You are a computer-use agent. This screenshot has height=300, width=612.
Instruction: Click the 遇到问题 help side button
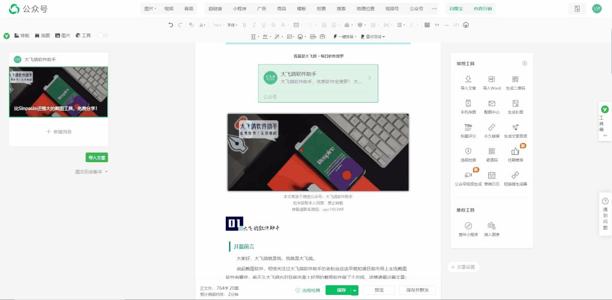[x=605, y=214]
